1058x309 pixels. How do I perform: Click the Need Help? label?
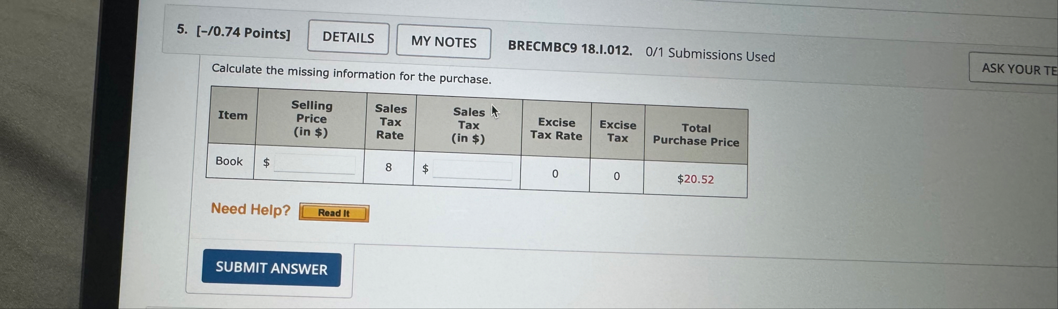[x=250, y=210]
